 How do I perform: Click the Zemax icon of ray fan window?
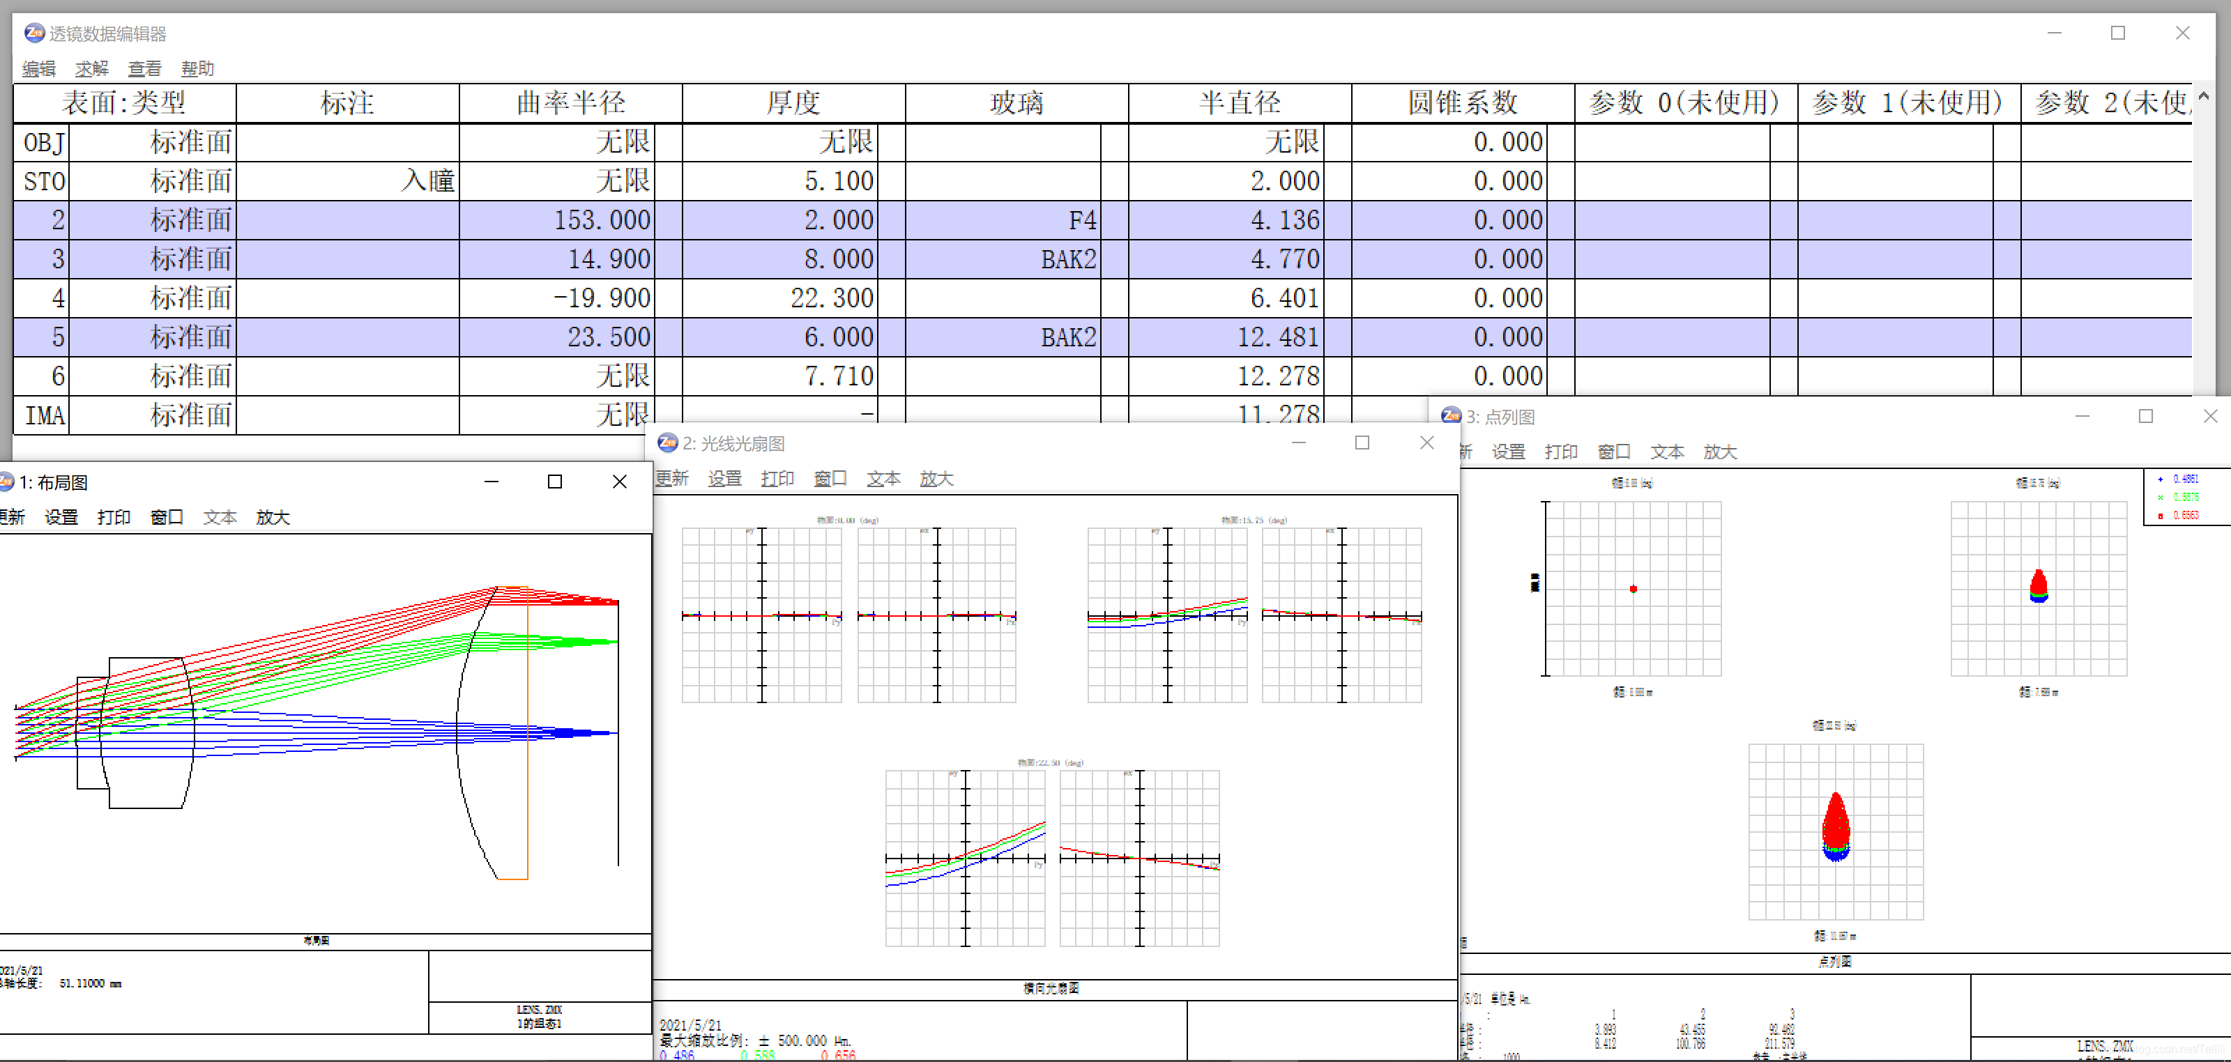pyautogui.click(x=667, y=443)
